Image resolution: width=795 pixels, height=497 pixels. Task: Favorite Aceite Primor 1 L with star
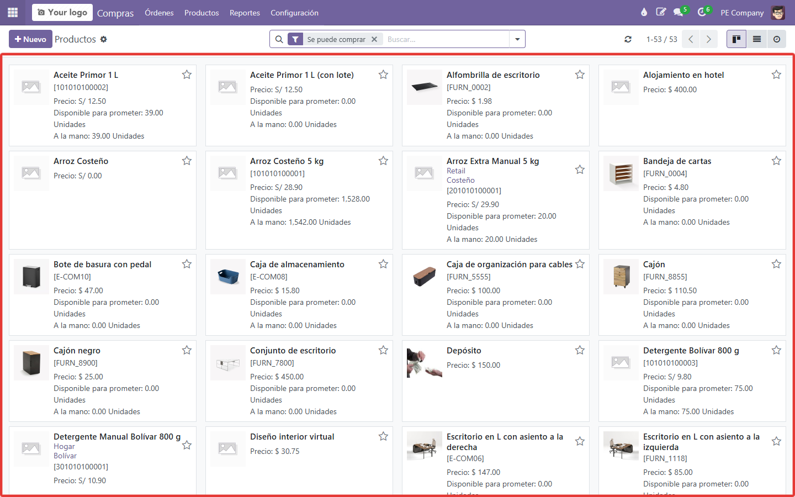coord(187,75)
